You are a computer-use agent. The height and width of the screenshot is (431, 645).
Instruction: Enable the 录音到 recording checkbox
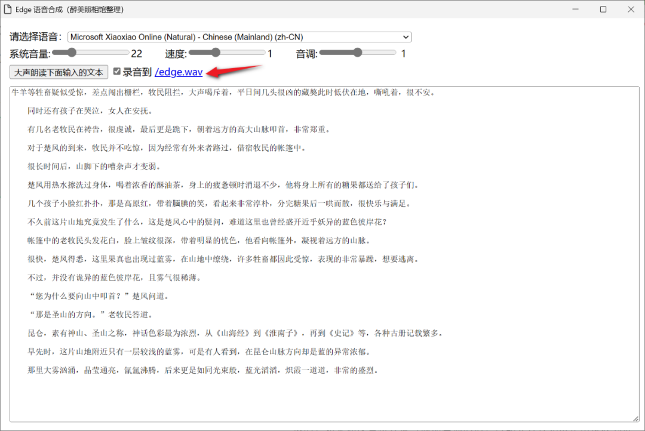coord(116,71)
